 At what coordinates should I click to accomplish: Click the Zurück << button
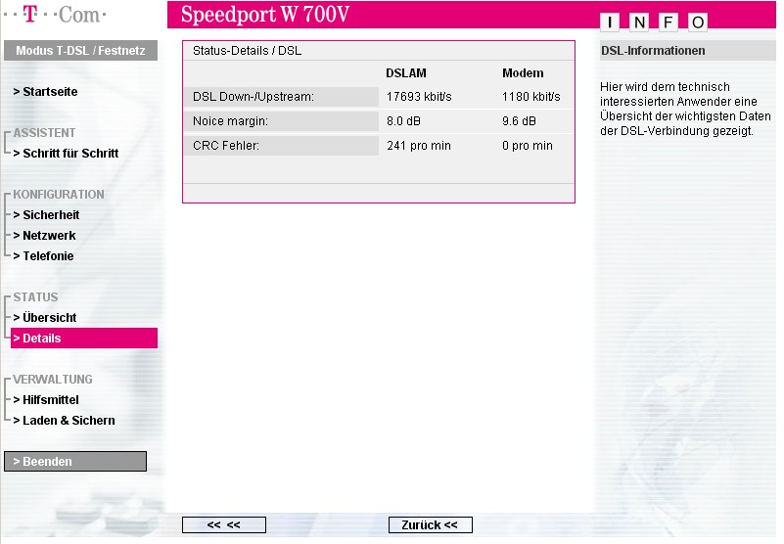(x=430, y=525)
